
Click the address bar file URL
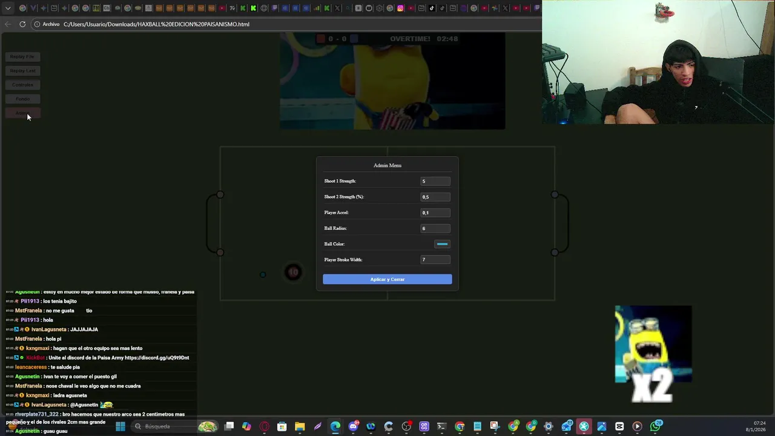pyautogui.click(x=156, y=24)
